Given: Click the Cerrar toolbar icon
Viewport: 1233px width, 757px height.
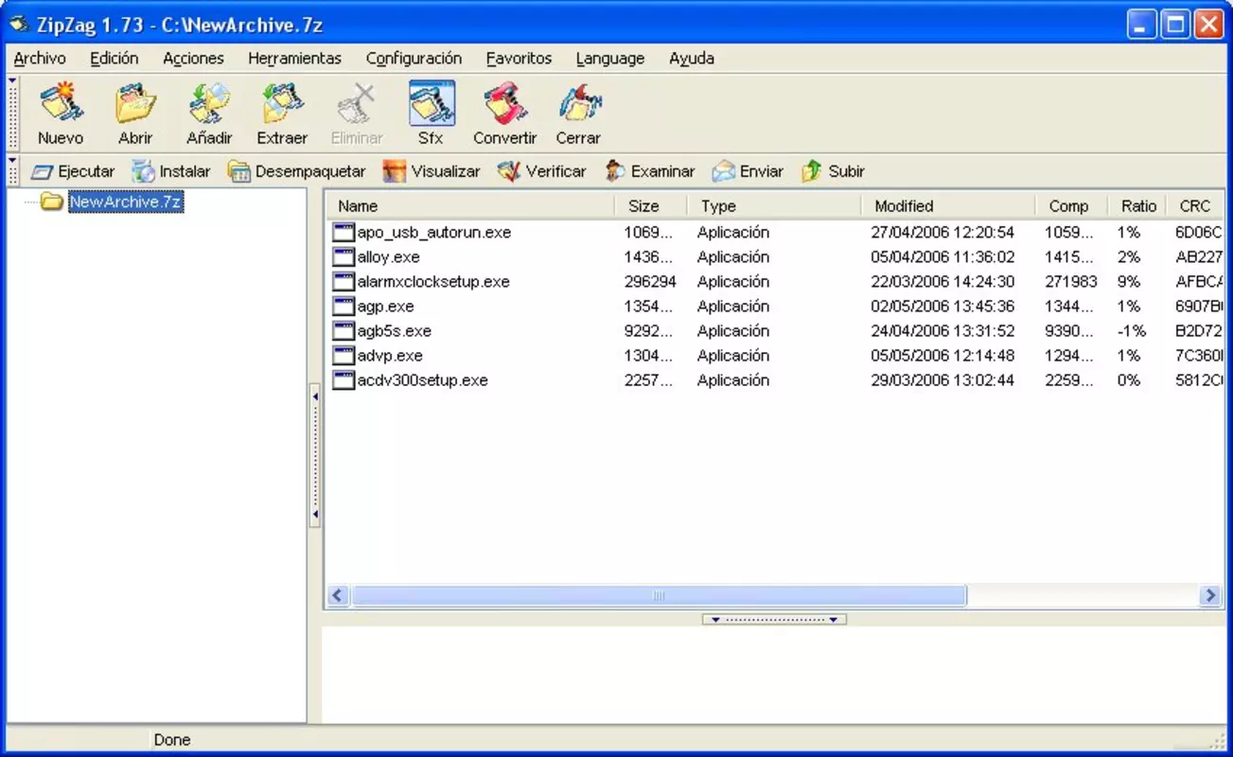Looking at the screenshot, I should [x=578, y=114].
